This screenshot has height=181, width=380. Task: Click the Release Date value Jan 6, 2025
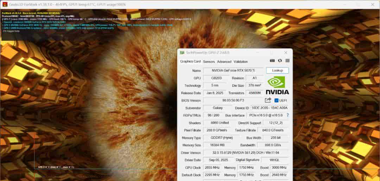coord(214,93)
